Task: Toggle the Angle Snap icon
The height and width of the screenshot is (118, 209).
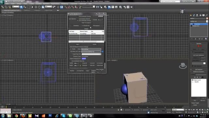Action: tap(69, 7)
